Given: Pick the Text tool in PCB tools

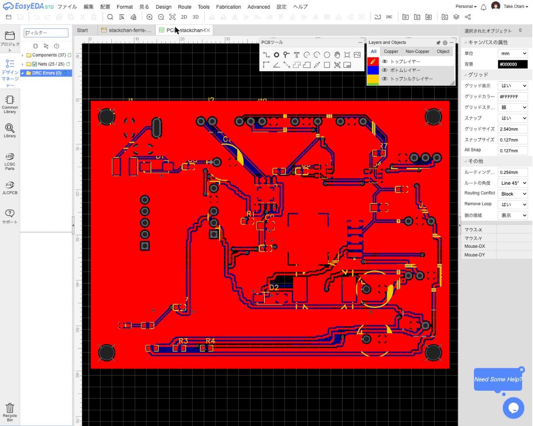Looking at the screenshot, I should [296, 55].
